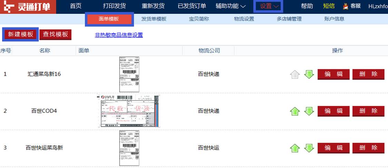Viewport: 388px width, 168px height.
Task: Click the 操作 column header
Action: [338, 51]
